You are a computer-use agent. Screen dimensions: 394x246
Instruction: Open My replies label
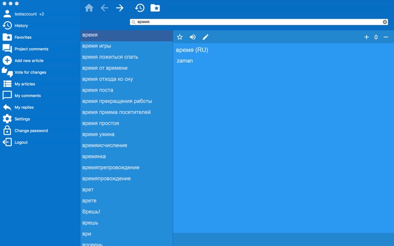tap(24, 107)
